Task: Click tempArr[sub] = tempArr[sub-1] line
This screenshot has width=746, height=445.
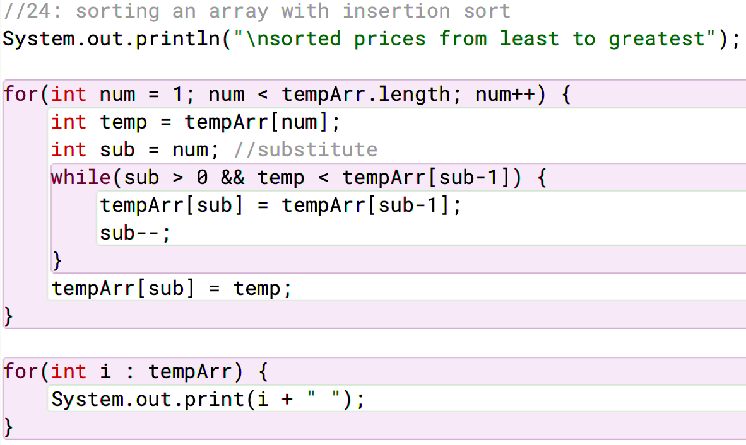Action: coord(281,205)
